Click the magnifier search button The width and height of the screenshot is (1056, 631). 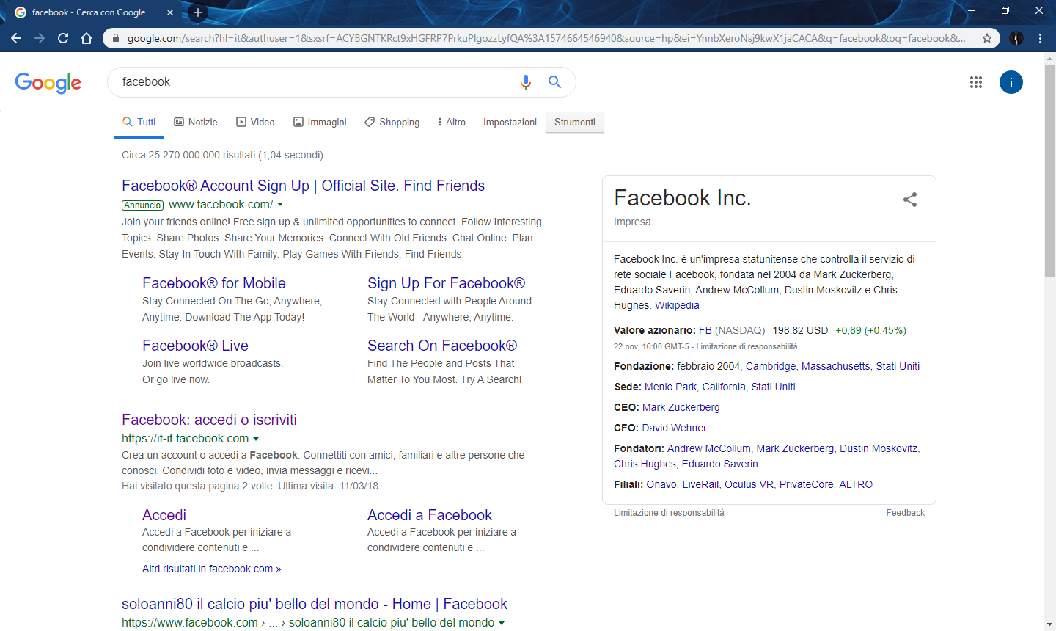(554, 82)
